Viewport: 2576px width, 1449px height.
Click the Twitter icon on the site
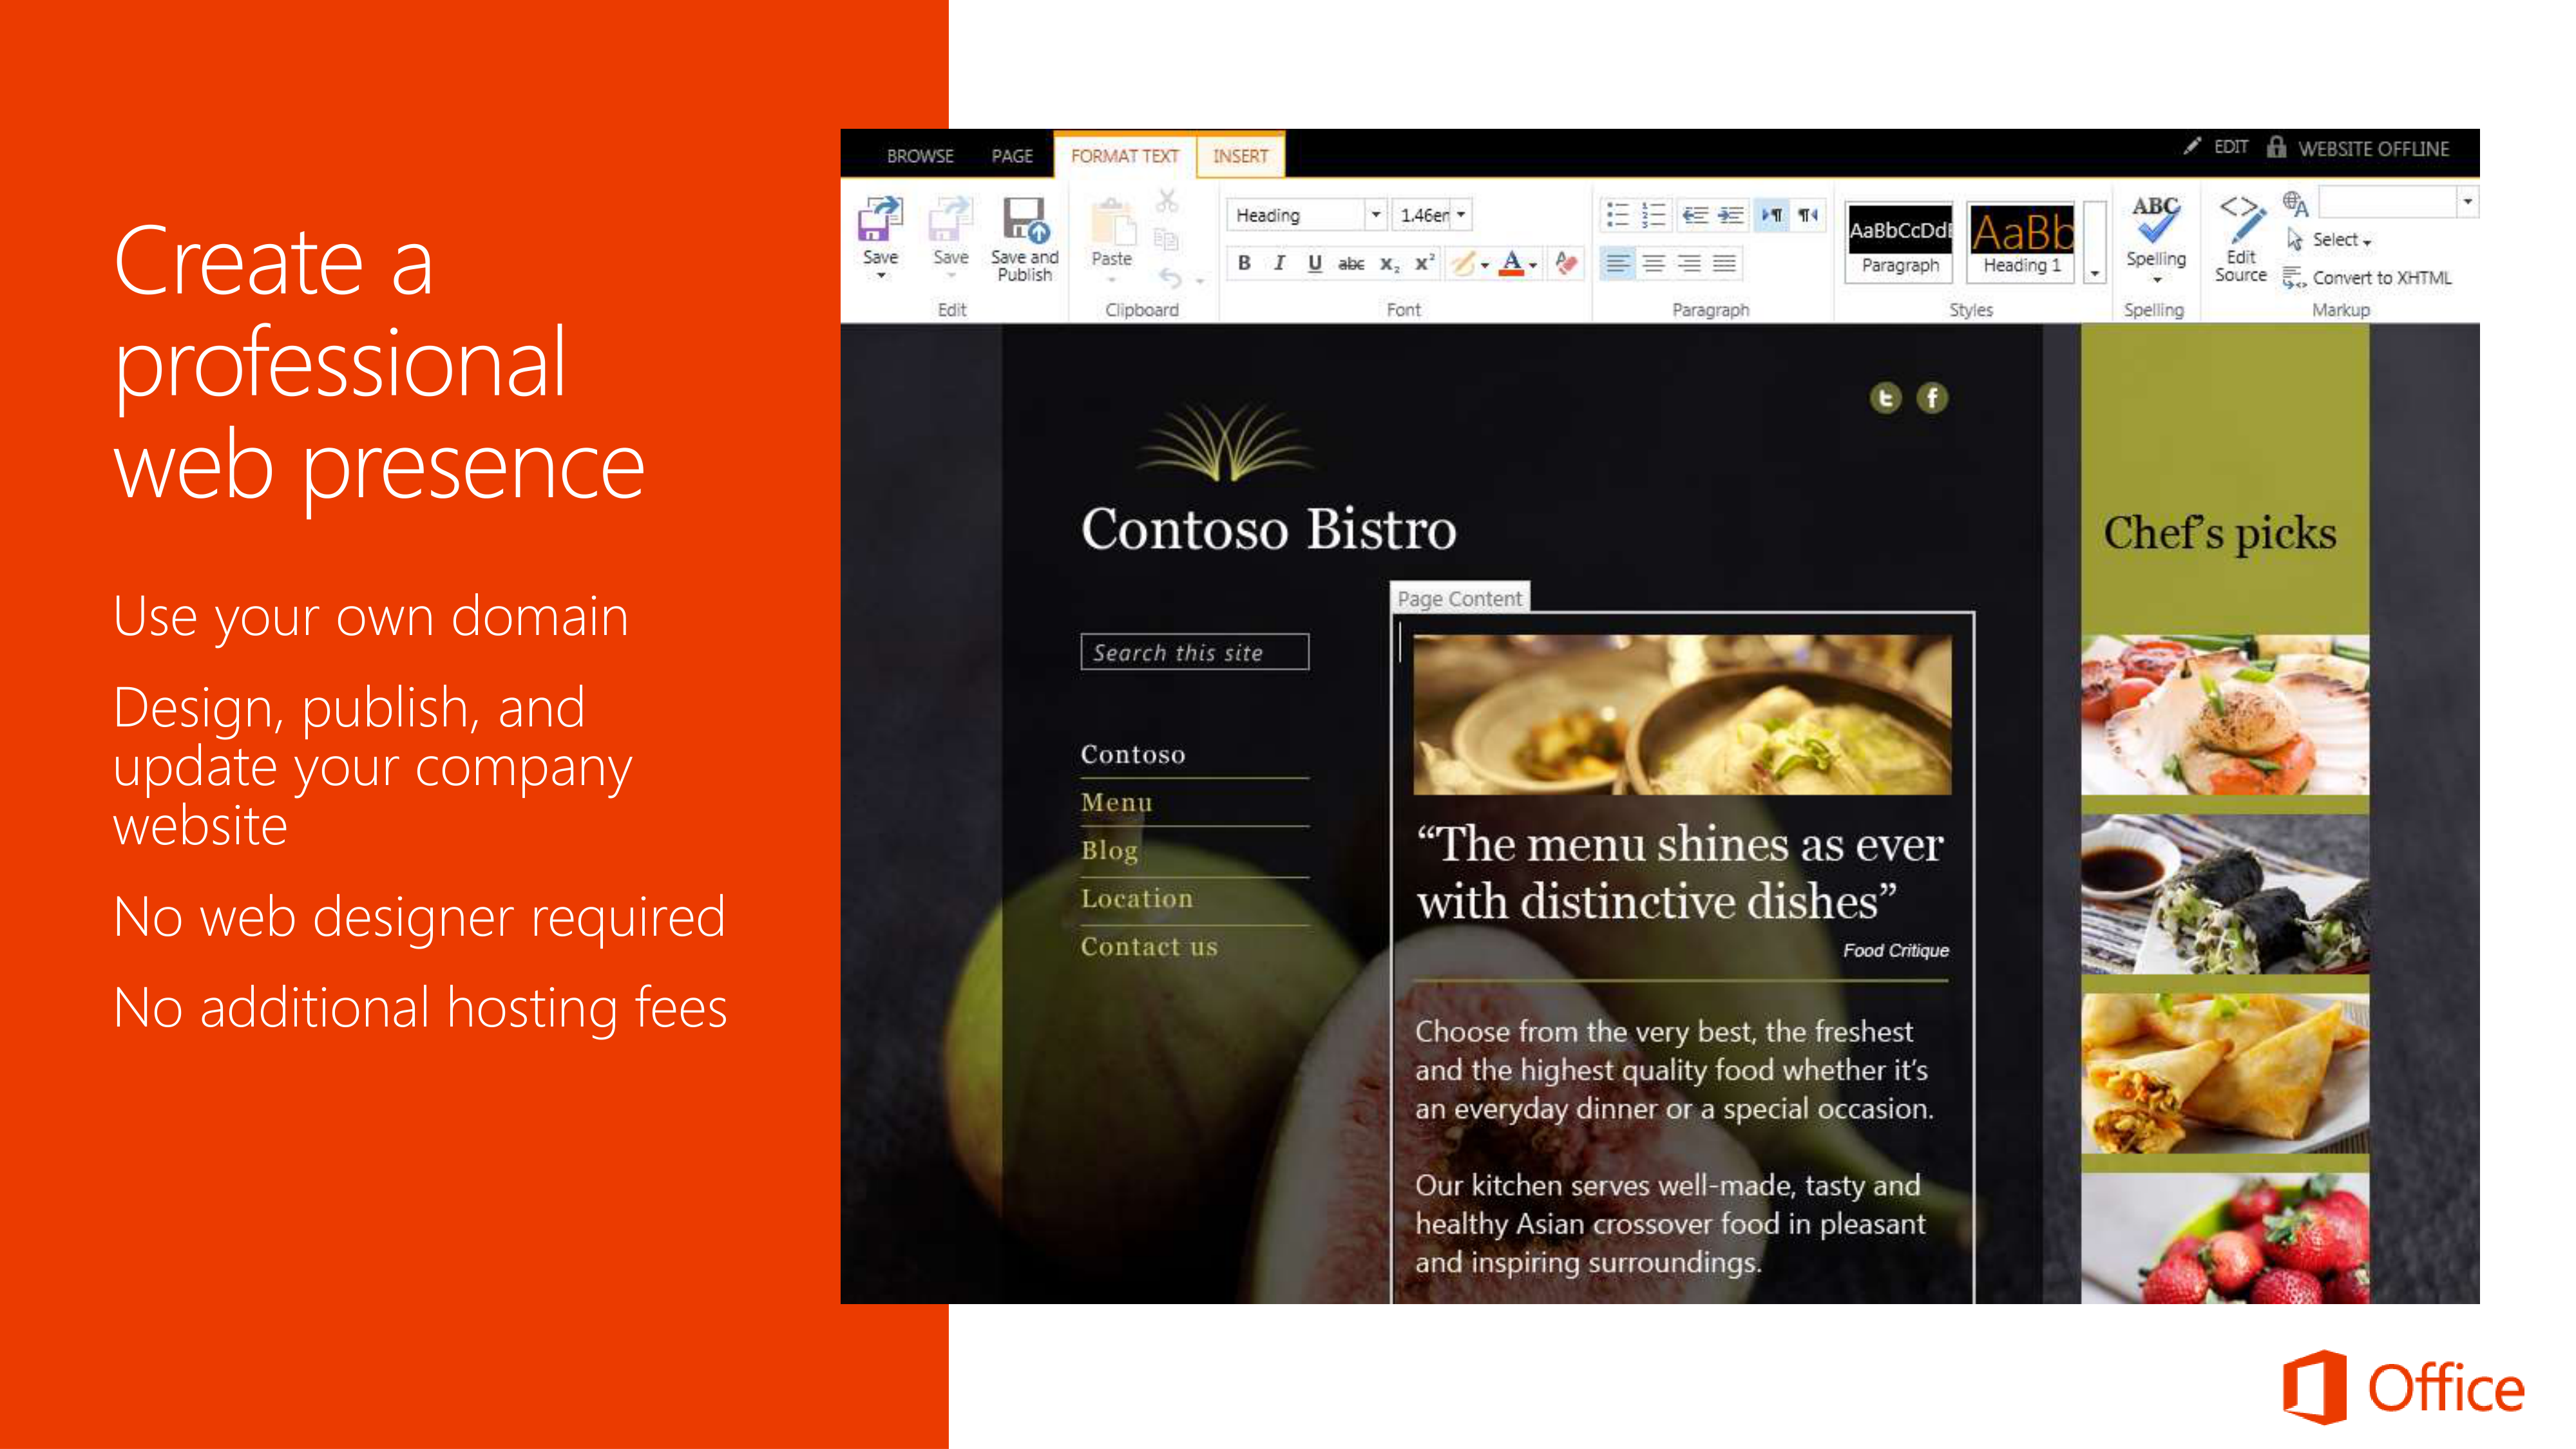pyautogui.click(x=1885, y=398)
